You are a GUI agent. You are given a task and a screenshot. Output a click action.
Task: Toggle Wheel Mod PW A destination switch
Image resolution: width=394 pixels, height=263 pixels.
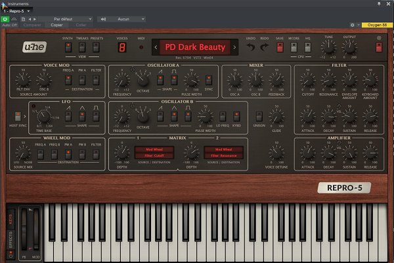68,154
